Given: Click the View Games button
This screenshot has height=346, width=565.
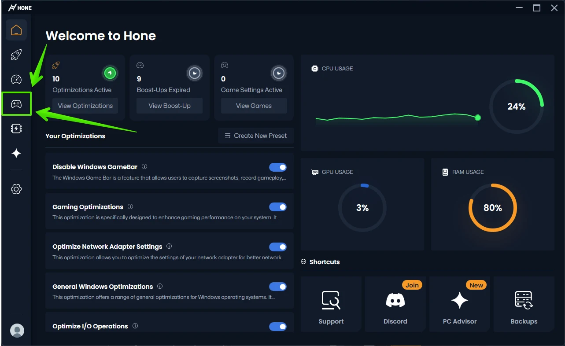Looking at the screenshot, I should 254,106.
